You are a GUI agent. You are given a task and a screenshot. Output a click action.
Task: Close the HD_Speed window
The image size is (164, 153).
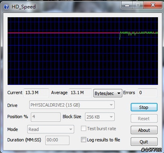(153, 5)
